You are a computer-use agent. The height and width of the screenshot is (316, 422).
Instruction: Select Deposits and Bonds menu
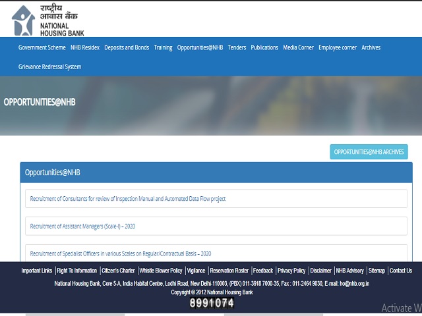(127, 47)
